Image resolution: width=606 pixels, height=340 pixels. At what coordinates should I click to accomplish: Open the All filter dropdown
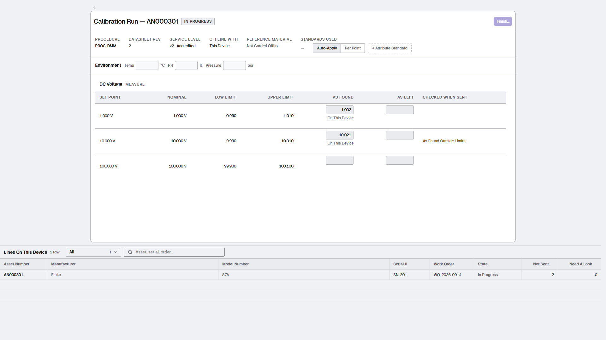pyautogui.click(x=93, y=252)
